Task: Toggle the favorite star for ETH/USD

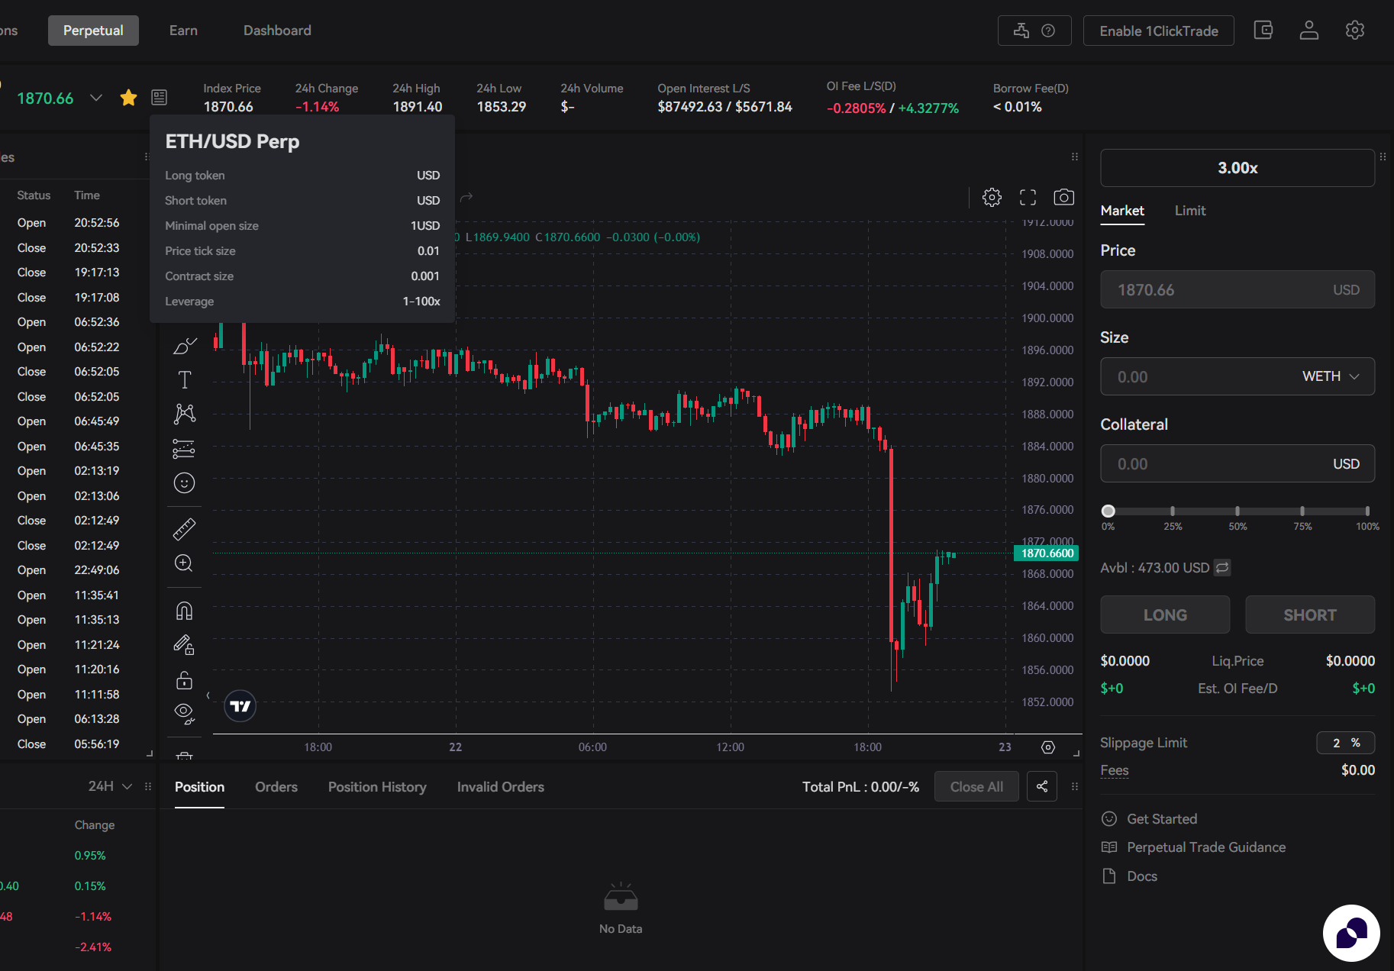Action: [x=128, y=98]
